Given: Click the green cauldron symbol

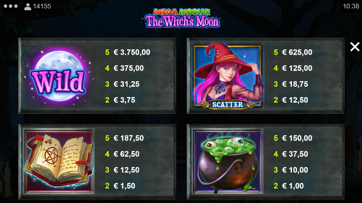Looking at the screenshot, I should click(x=228, y=162).
